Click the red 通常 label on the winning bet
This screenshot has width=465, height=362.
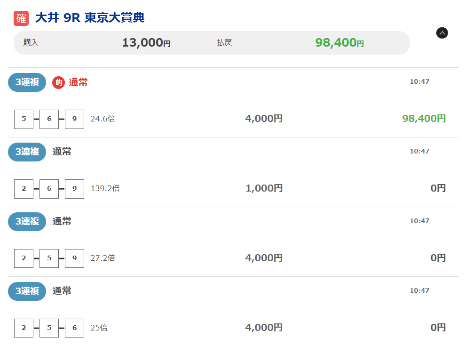(78, 82)
